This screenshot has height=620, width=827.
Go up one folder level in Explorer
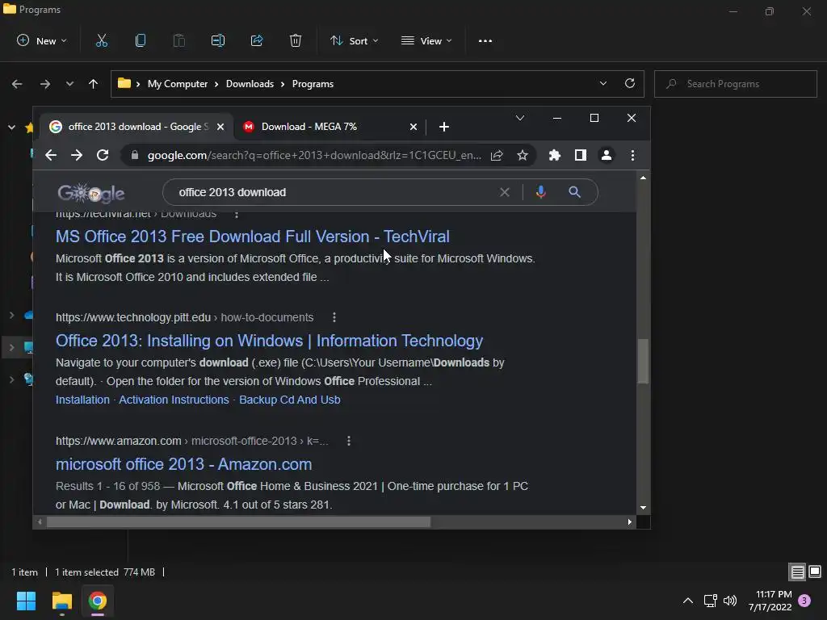coord(94,84)
